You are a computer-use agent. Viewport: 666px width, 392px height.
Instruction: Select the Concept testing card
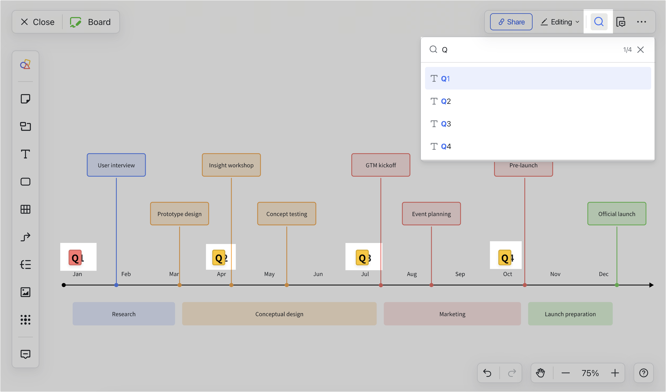287,214
